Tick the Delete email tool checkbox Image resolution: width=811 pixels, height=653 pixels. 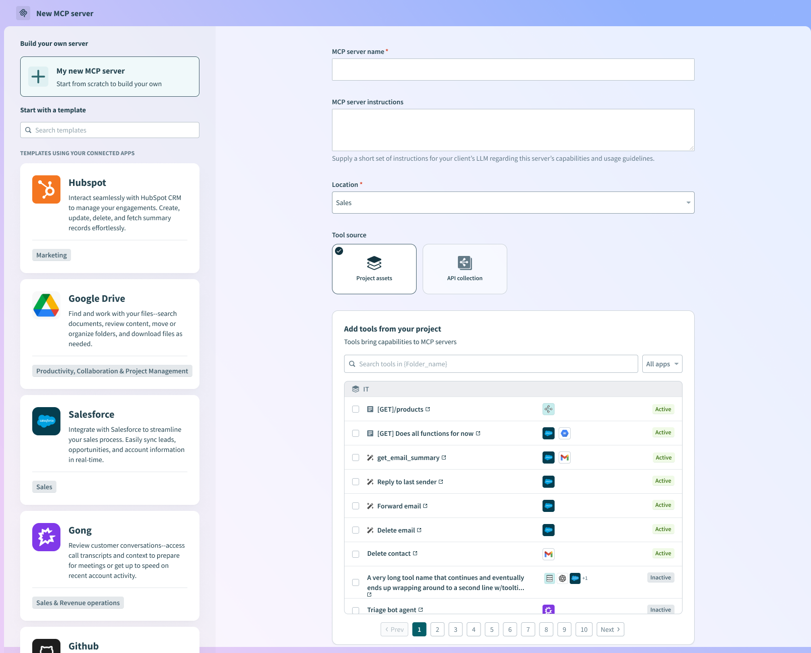click(356, 530)
